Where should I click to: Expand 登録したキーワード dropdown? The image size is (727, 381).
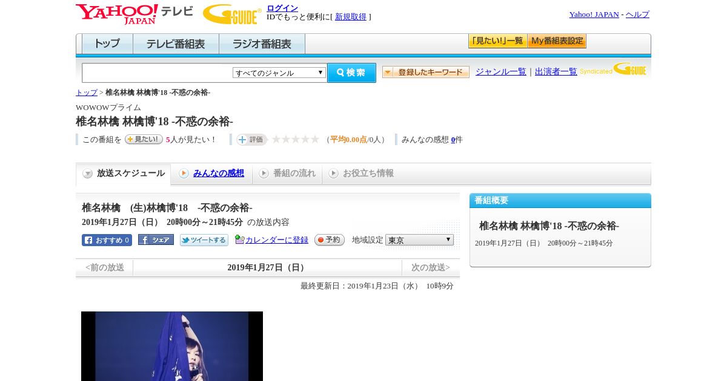coord(426,72)
